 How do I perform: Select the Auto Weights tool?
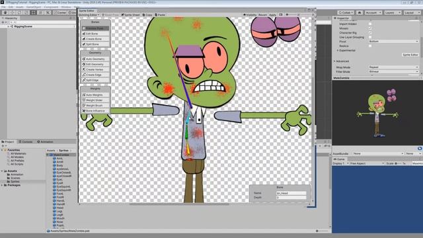coord(95,95)
